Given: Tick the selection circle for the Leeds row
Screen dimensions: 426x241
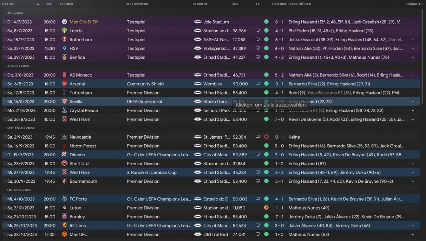Looking at the screenshot, I should tap(4, 31).
